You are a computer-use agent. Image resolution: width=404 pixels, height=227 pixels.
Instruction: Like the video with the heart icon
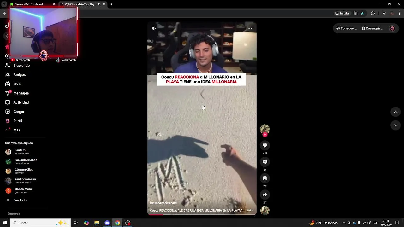pyautogui.click(x=265, y=145)
